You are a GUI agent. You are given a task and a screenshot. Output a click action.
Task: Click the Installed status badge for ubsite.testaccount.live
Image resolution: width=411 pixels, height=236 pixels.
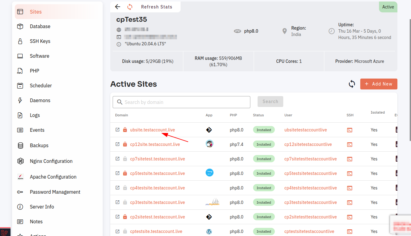(x=264, y=130)
